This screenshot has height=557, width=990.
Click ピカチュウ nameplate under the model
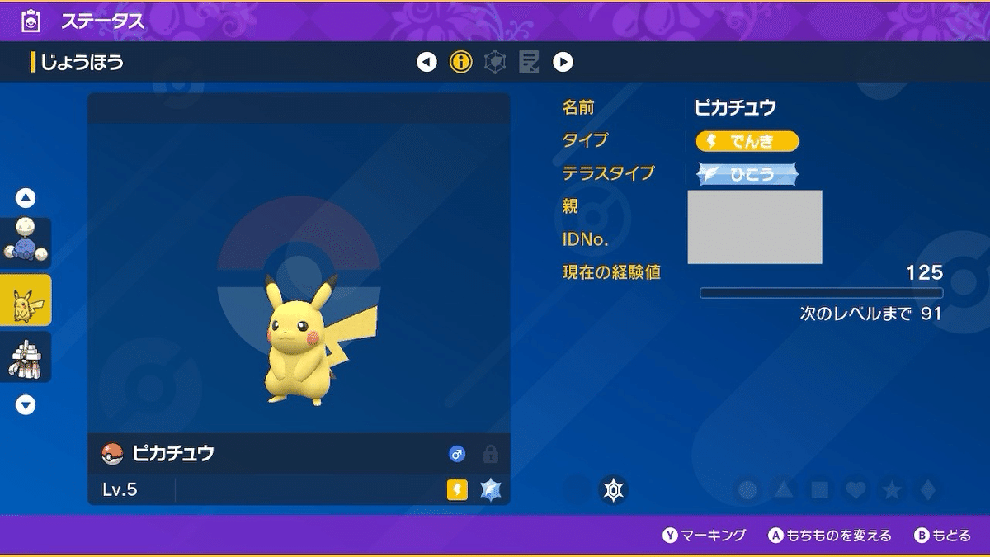pos(173,453)
